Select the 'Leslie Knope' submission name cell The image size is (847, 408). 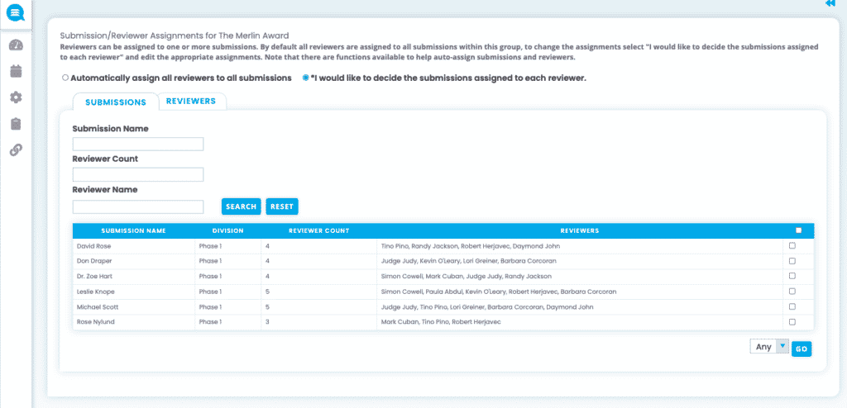click(134, 292)
